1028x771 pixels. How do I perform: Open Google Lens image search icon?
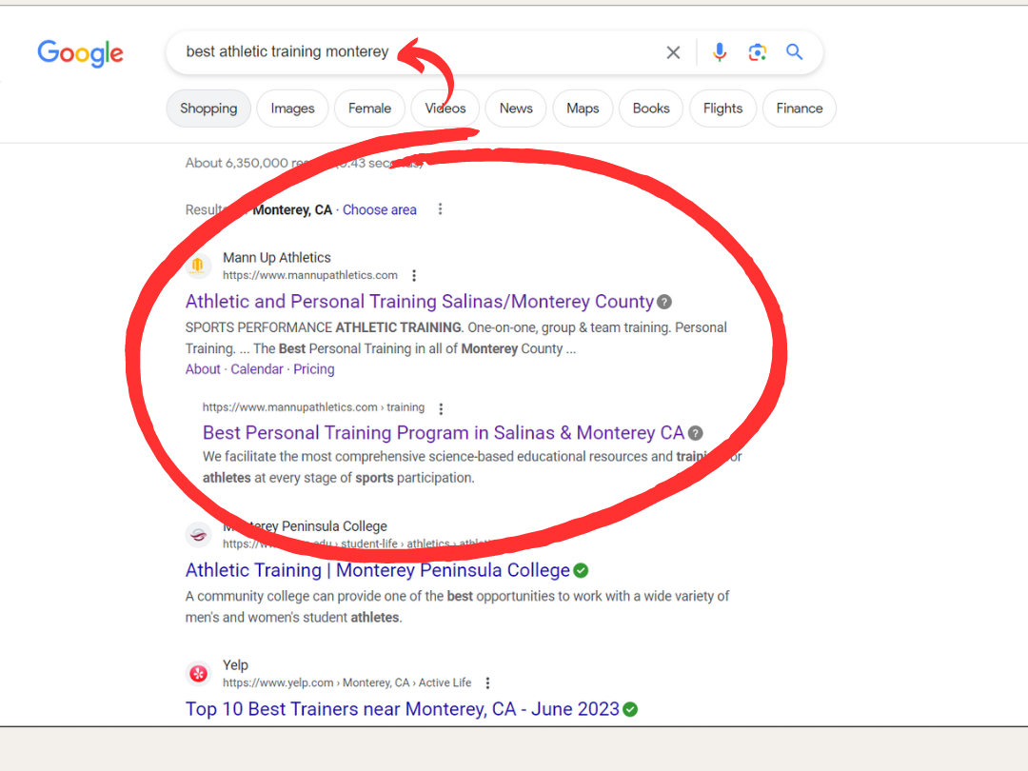[x=758, y=52]
